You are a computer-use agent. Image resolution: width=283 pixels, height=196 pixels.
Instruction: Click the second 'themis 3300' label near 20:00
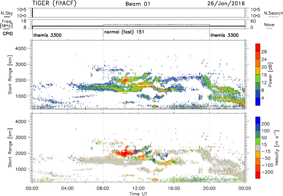(225, 35)
